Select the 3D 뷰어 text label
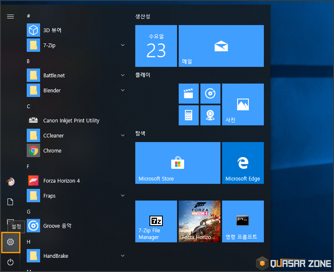Screen dimensions: 334x272 point(53,30)
